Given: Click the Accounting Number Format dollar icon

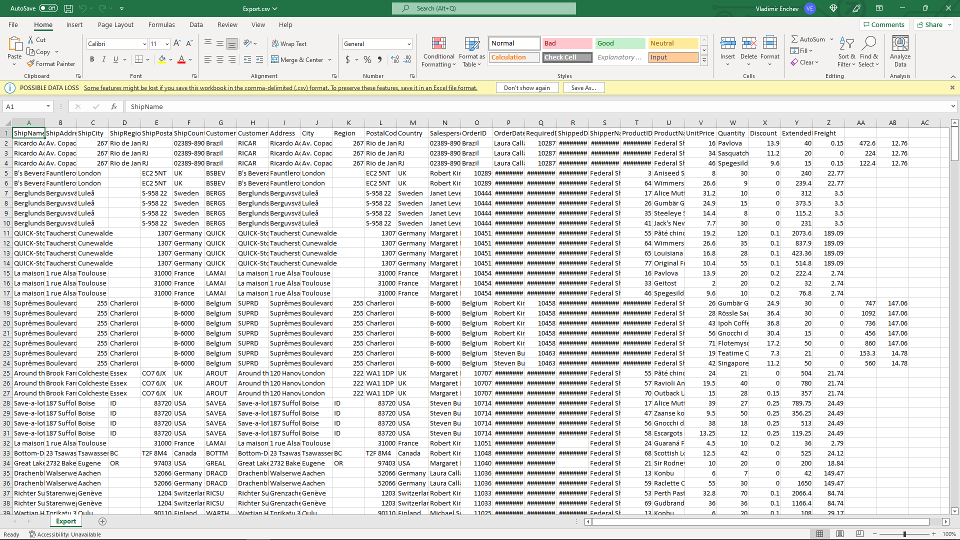Looking at the screenshot, I should point(348,60).
